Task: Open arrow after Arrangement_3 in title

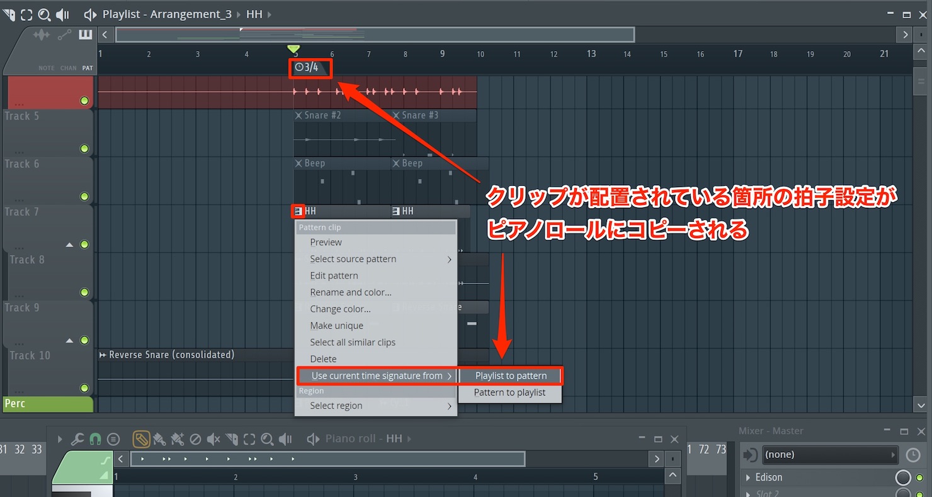Action: tap(239, 14)
